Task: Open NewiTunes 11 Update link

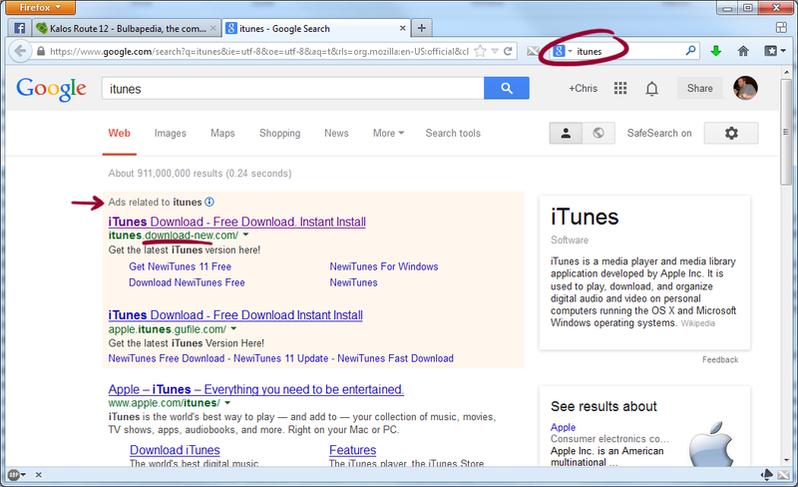Action: click(281, 358)
